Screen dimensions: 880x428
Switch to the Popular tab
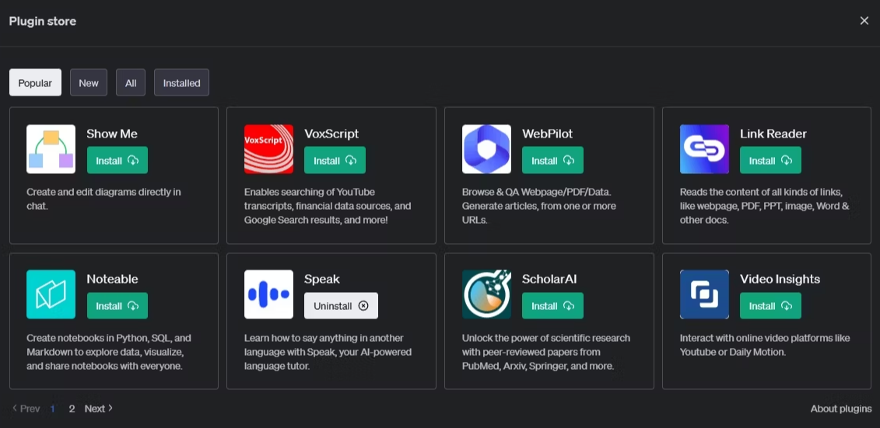(x=35, y=83)
